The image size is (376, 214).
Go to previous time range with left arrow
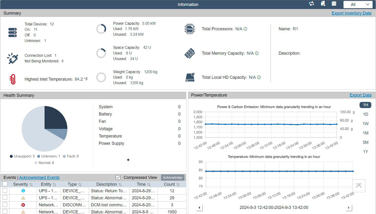click(199, 208)
